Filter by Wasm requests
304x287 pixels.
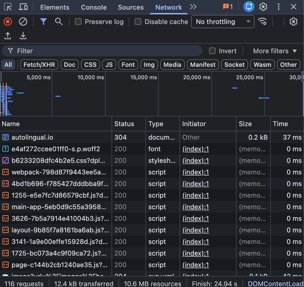pyautogui.click(x=262, y=65)
